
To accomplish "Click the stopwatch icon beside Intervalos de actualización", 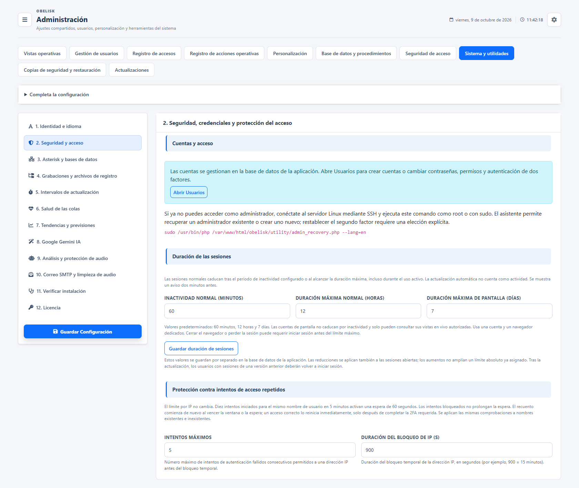I will pyautogui.click(x=31, y=192).
